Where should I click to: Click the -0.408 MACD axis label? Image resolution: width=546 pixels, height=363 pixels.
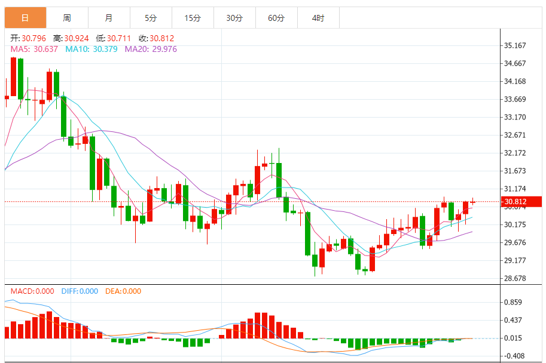click(513, 356)
